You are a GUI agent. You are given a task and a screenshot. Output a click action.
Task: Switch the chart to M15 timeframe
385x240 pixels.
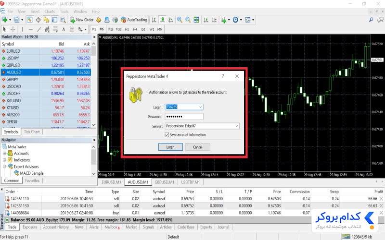[110, 29]
